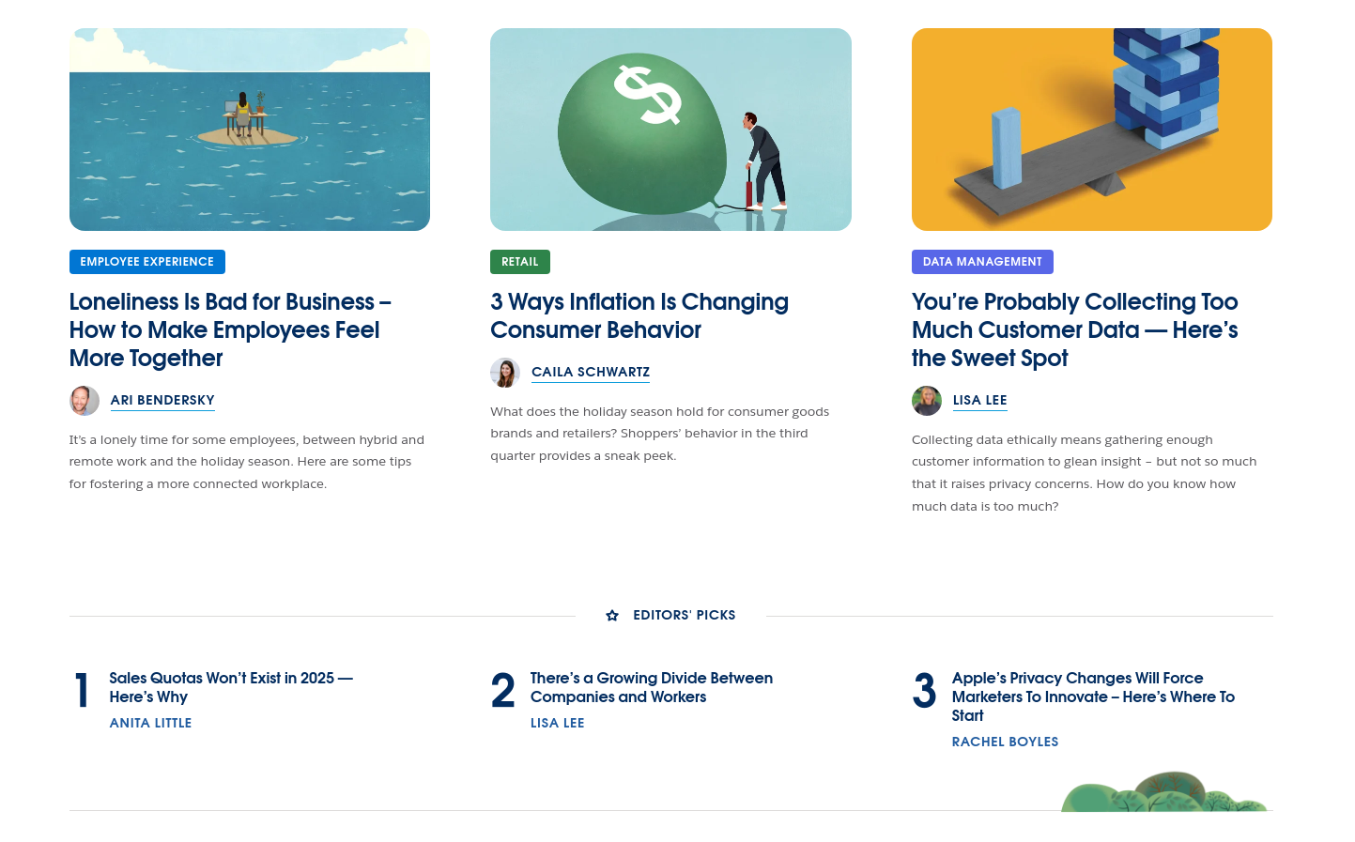Visit Caila Schwartz author name link
Viewport: 1355px width, 842px height.
click(x=591, y=373)
